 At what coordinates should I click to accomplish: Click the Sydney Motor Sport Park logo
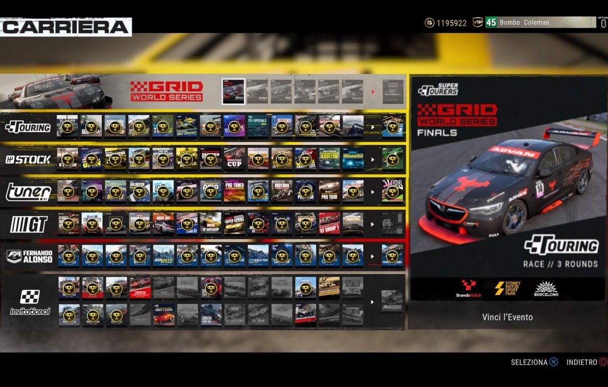pyautogui.click(x=507, y=288)
